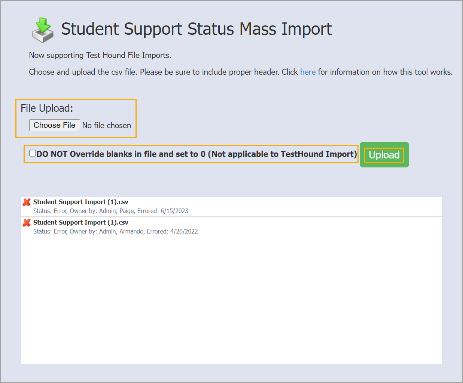Click the 'No file chosen' text
The height and width of the screenshot is (383, 463).
pyautogui.click(x=107, y=126)
